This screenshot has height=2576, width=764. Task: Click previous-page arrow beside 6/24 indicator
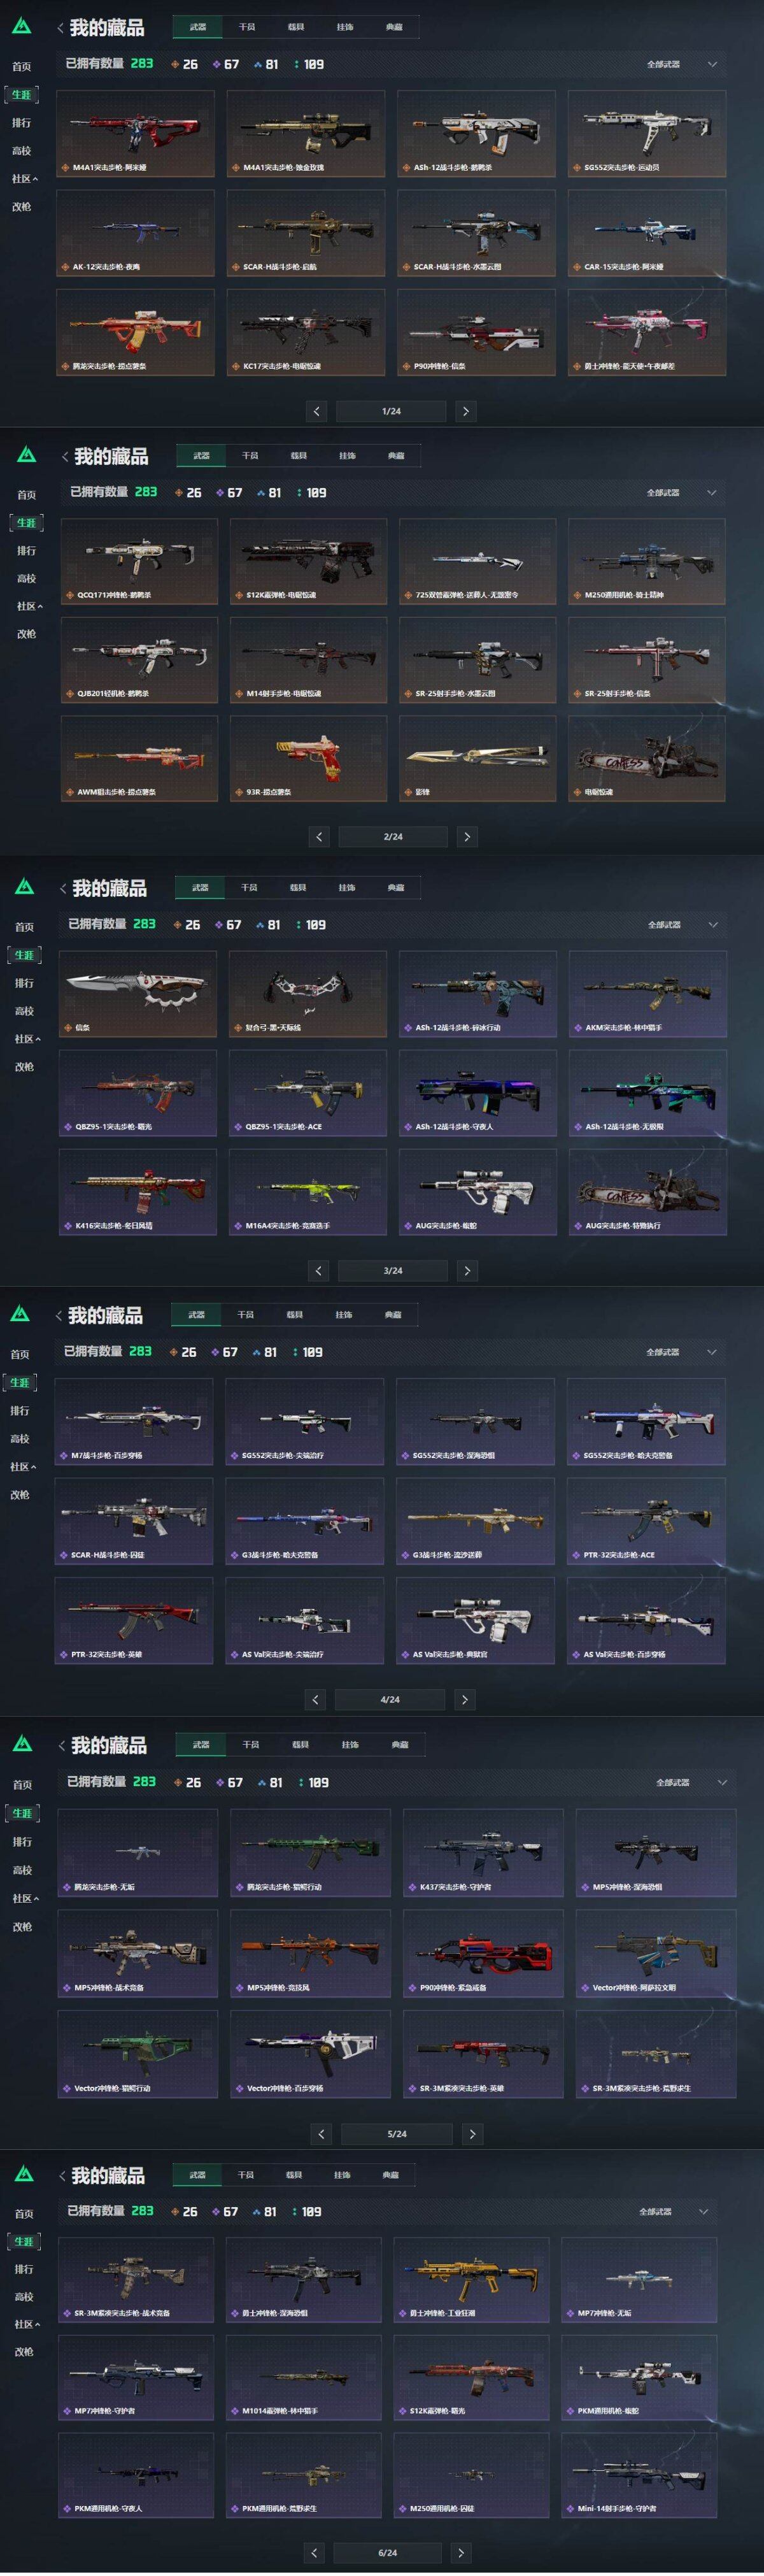[314, 2552]
